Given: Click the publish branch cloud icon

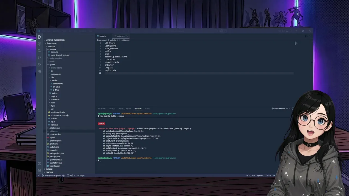Looking at the screenshot, I should pos(64,176).
